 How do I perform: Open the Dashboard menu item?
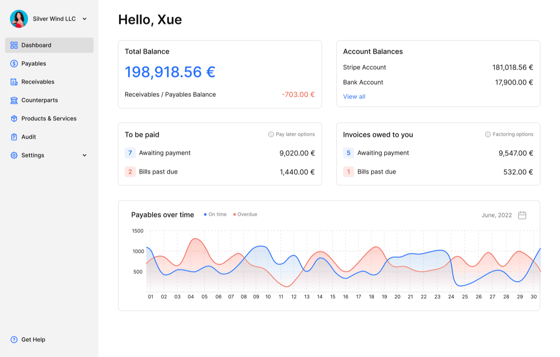[x=49, y=45]
